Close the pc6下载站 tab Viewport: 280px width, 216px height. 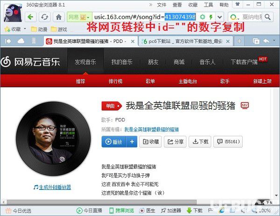[228, 42]
